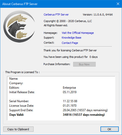Click the product usage '0 days' text
Screen dimensions: 122x135
(93, 57)
